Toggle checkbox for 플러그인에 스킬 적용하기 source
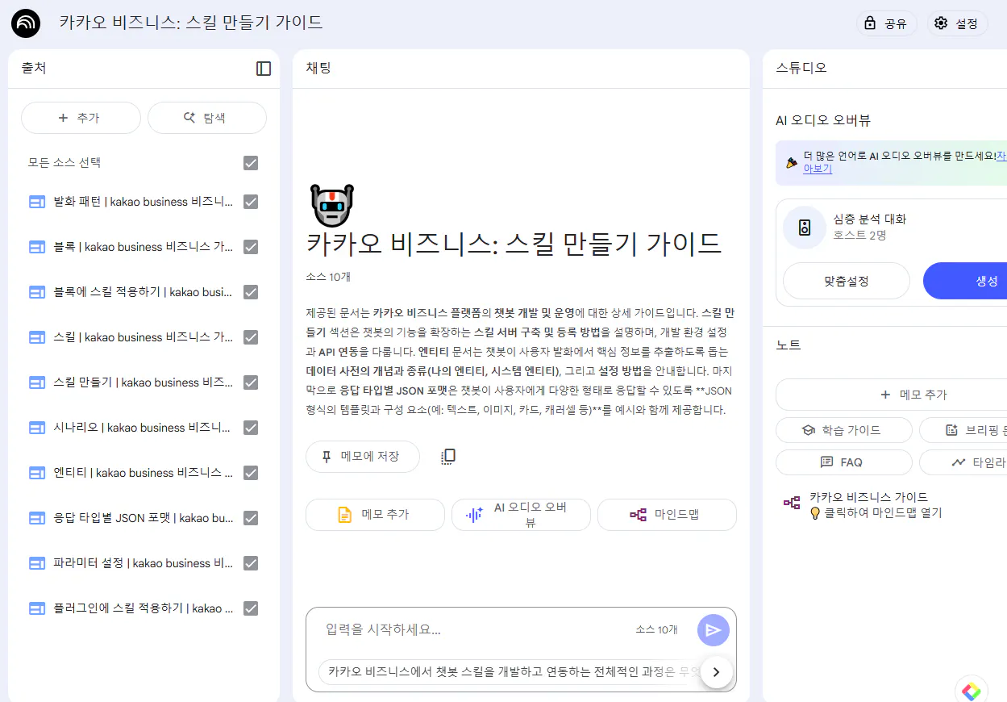Image resolution: width=1007 pixels, height=702 pixels. point(251,608)
